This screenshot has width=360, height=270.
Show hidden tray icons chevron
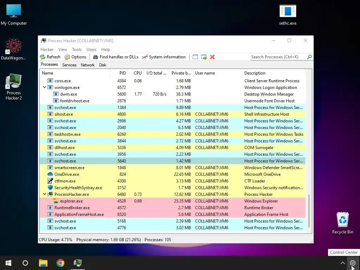[x=342, y=263]
